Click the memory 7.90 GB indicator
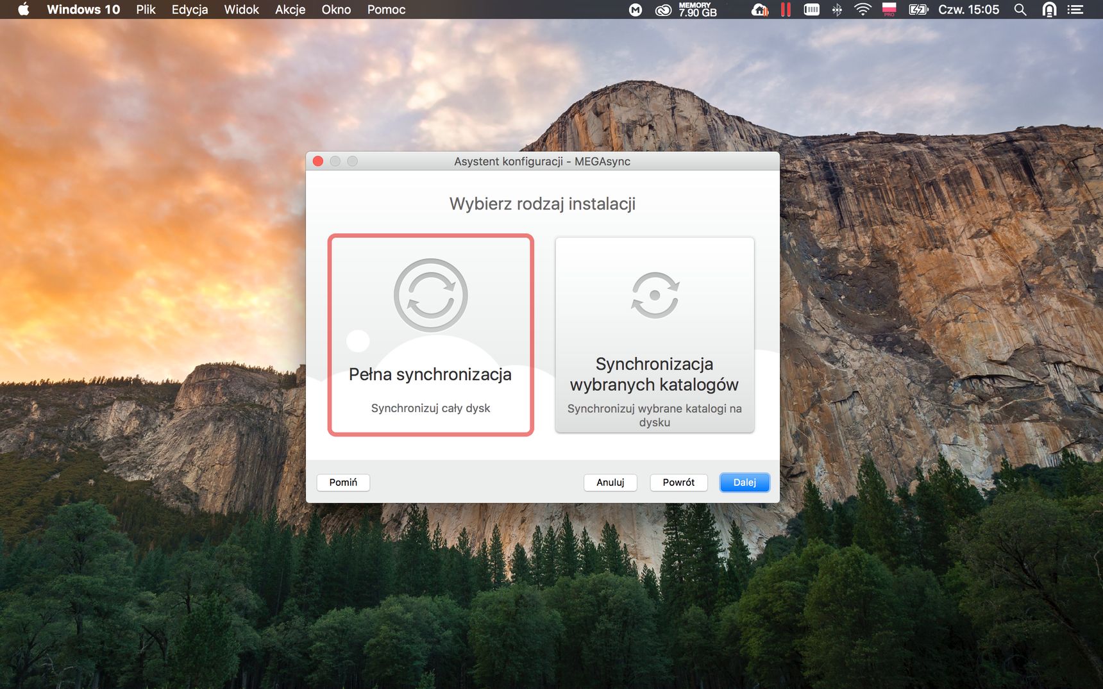 click(x=698, y=10)
